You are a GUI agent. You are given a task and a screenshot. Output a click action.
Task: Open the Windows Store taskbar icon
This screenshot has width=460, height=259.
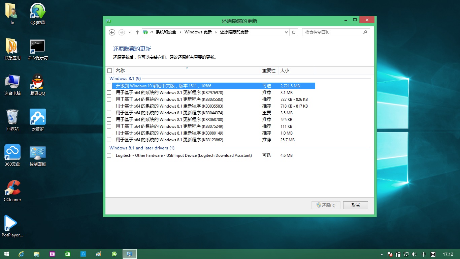[x=68, y=254]
